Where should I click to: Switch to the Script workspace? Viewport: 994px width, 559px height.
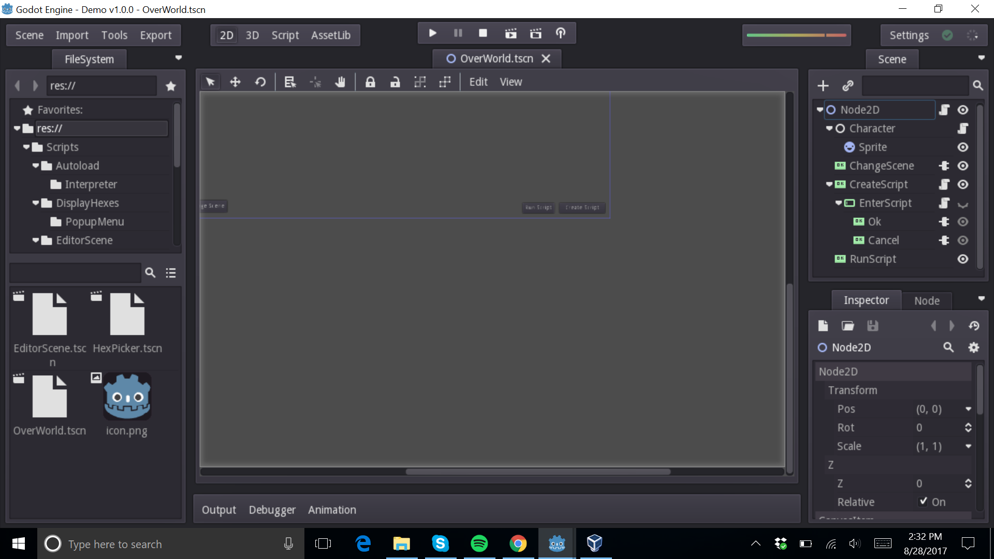[285, 35]
